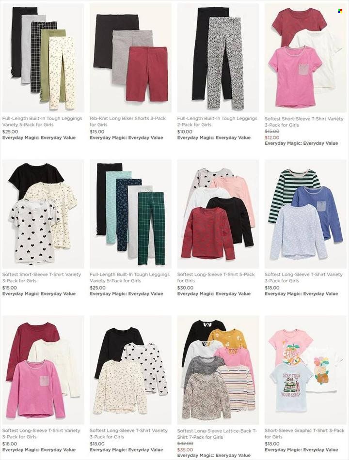Image resolution: width=349 pixels, height=460 pixels.
Task: Click the $12.00 sale price on short-sleeve pack
Action: click(272, 138)
